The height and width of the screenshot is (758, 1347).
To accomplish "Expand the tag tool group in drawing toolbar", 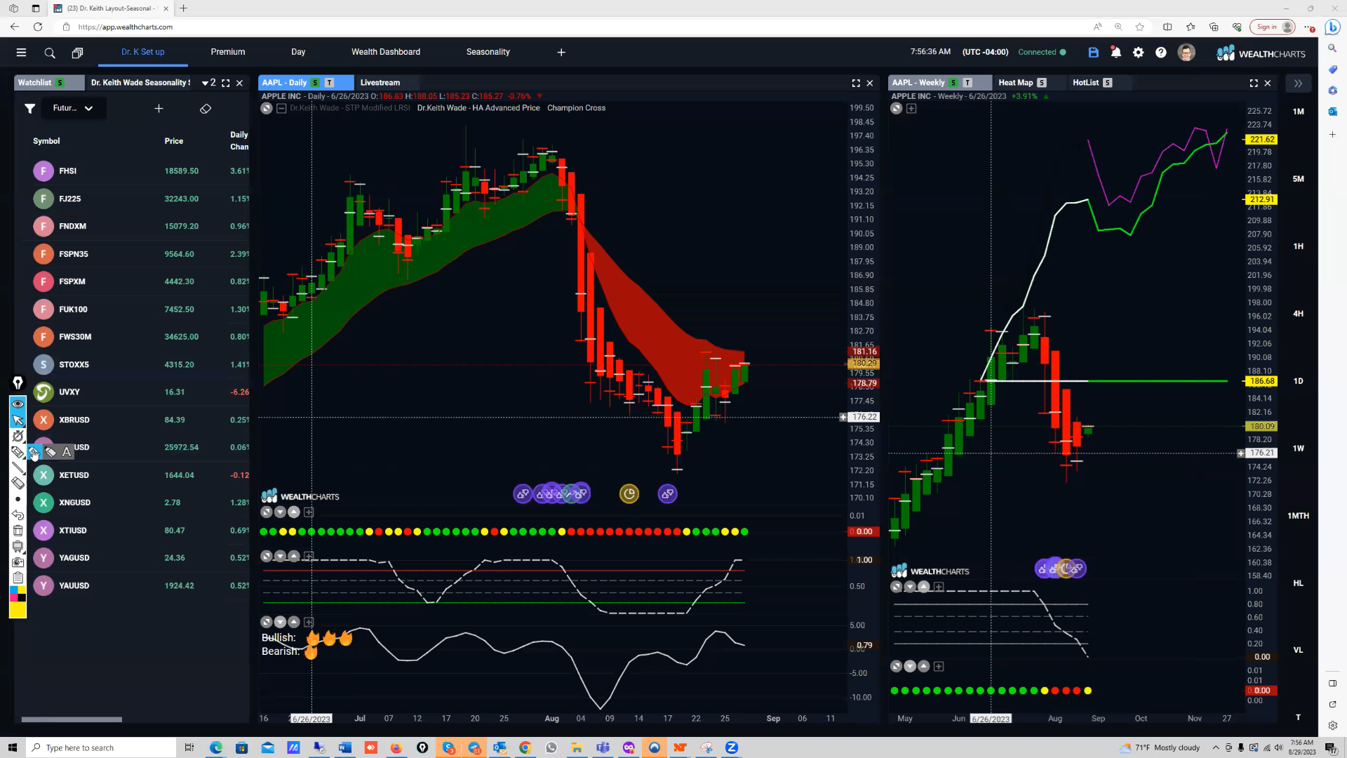I will pos(18,452).
